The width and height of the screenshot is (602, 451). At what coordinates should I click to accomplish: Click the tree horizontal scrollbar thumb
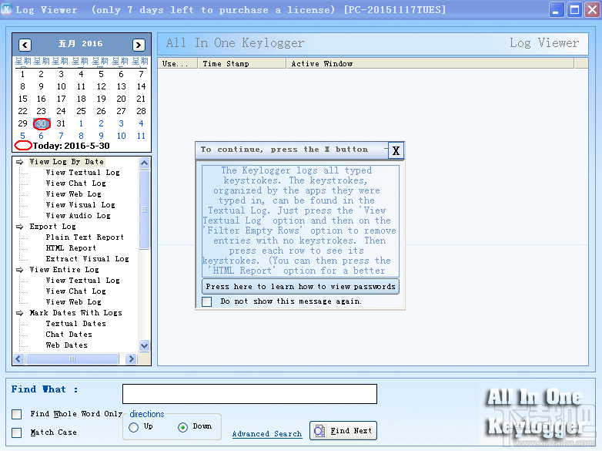pyautogui.click(x=72, y=358)
